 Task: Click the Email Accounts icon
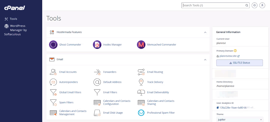[x=53, y=72]
